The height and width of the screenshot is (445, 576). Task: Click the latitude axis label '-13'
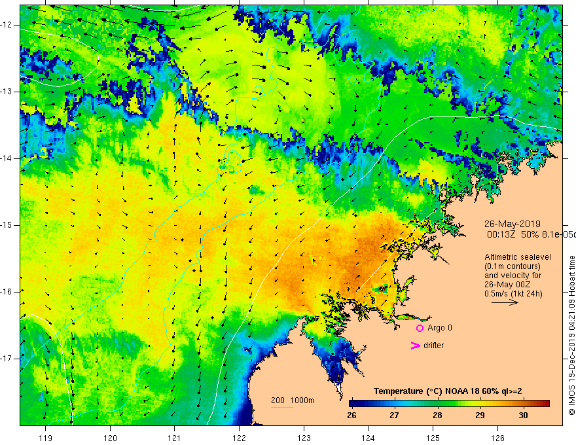tap(7, 92)
